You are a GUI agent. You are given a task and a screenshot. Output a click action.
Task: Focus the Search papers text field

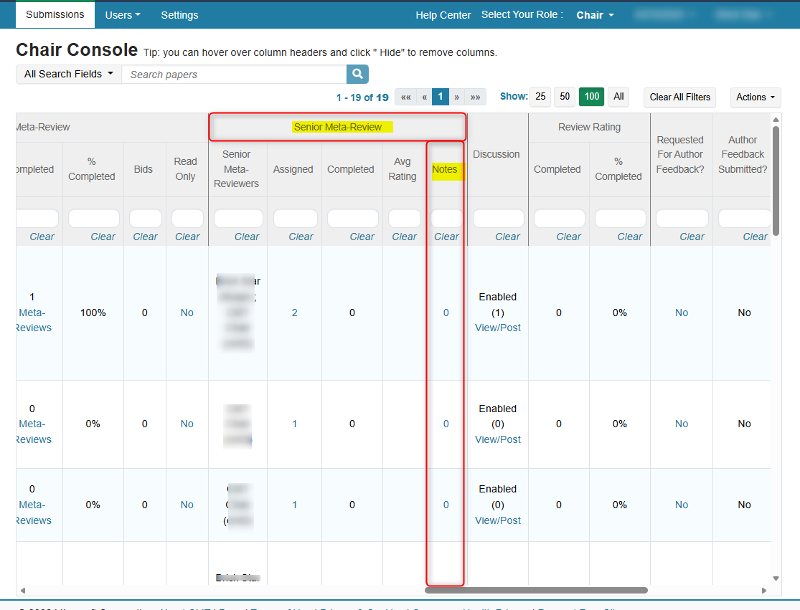click(234, 75)
